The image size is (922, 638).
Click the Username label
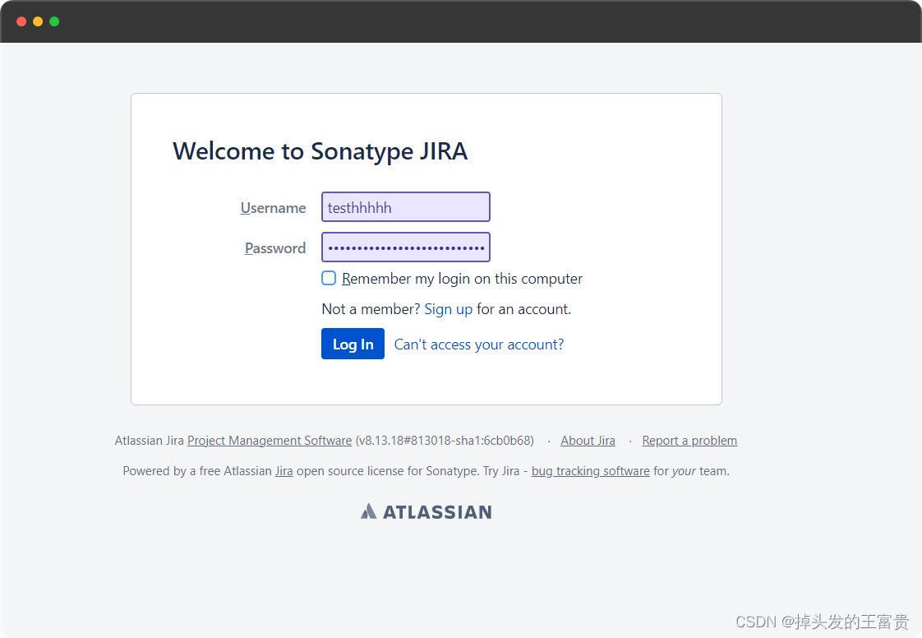[273, 208]
